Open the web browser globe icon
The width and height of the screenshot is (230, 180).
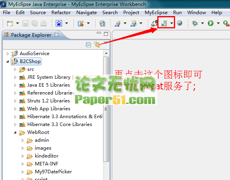[x=179, y=23]
